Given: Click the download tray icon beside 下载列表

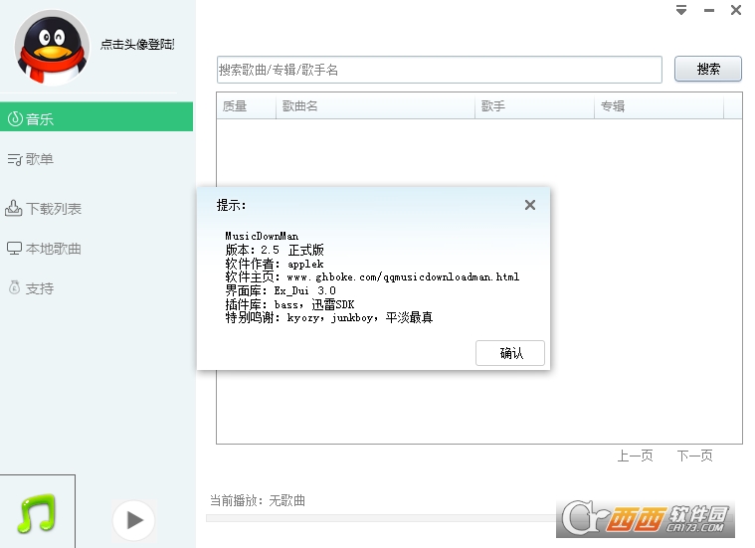Looking at the screenshot, I should 14,208.
